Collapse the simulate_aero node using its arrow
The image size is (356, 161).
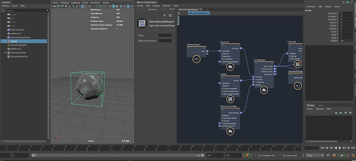[x=255, y=63]
